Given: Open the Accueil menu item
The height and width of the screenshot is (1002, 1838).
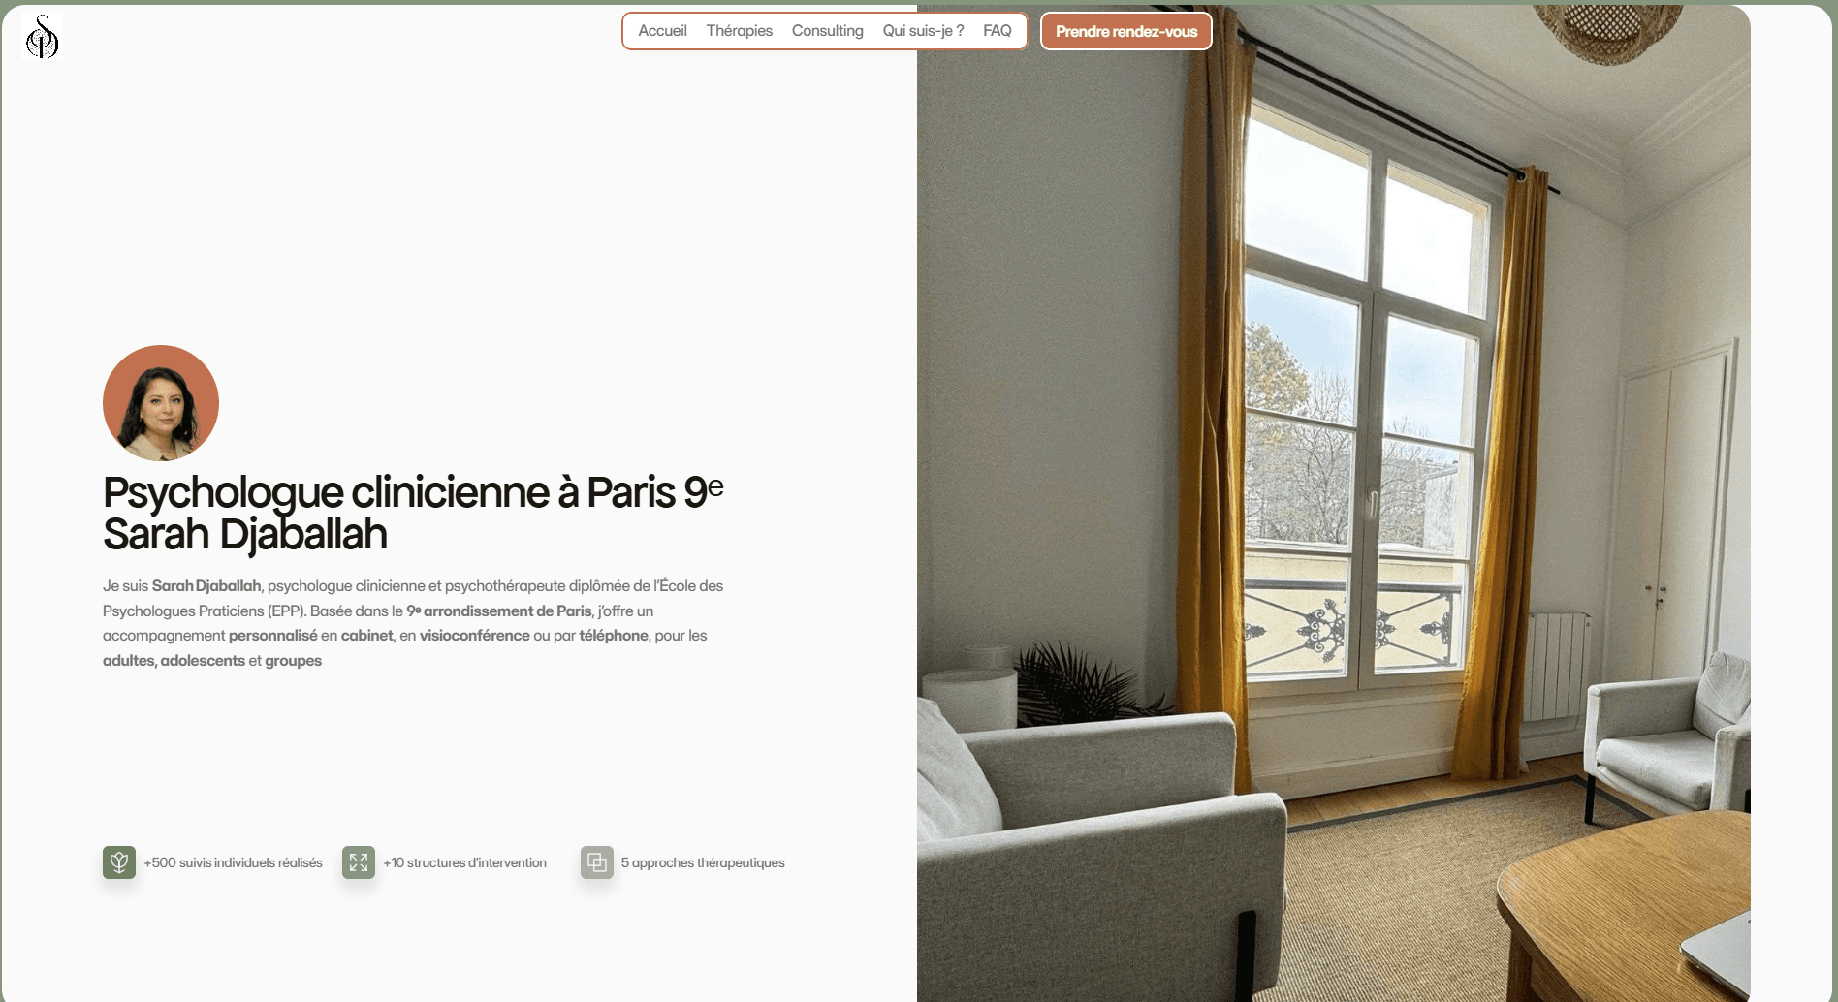Looking at the screenshot, I should 662,31.
